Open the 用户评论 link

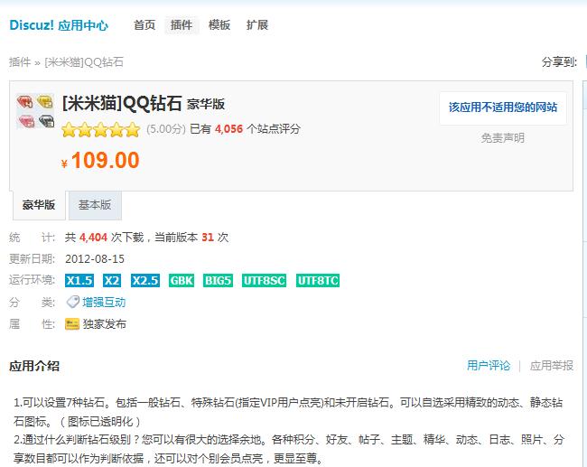coord(489,366)
